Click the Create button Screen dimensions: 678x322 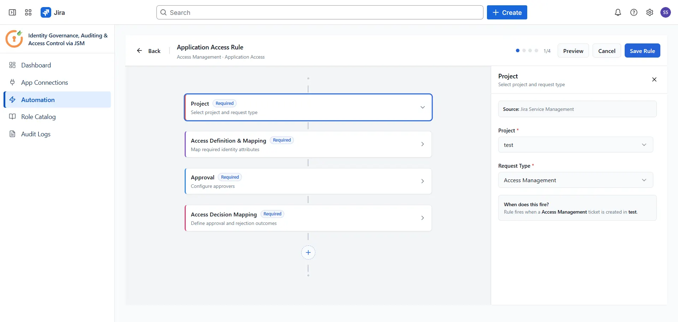click(507, 12)
